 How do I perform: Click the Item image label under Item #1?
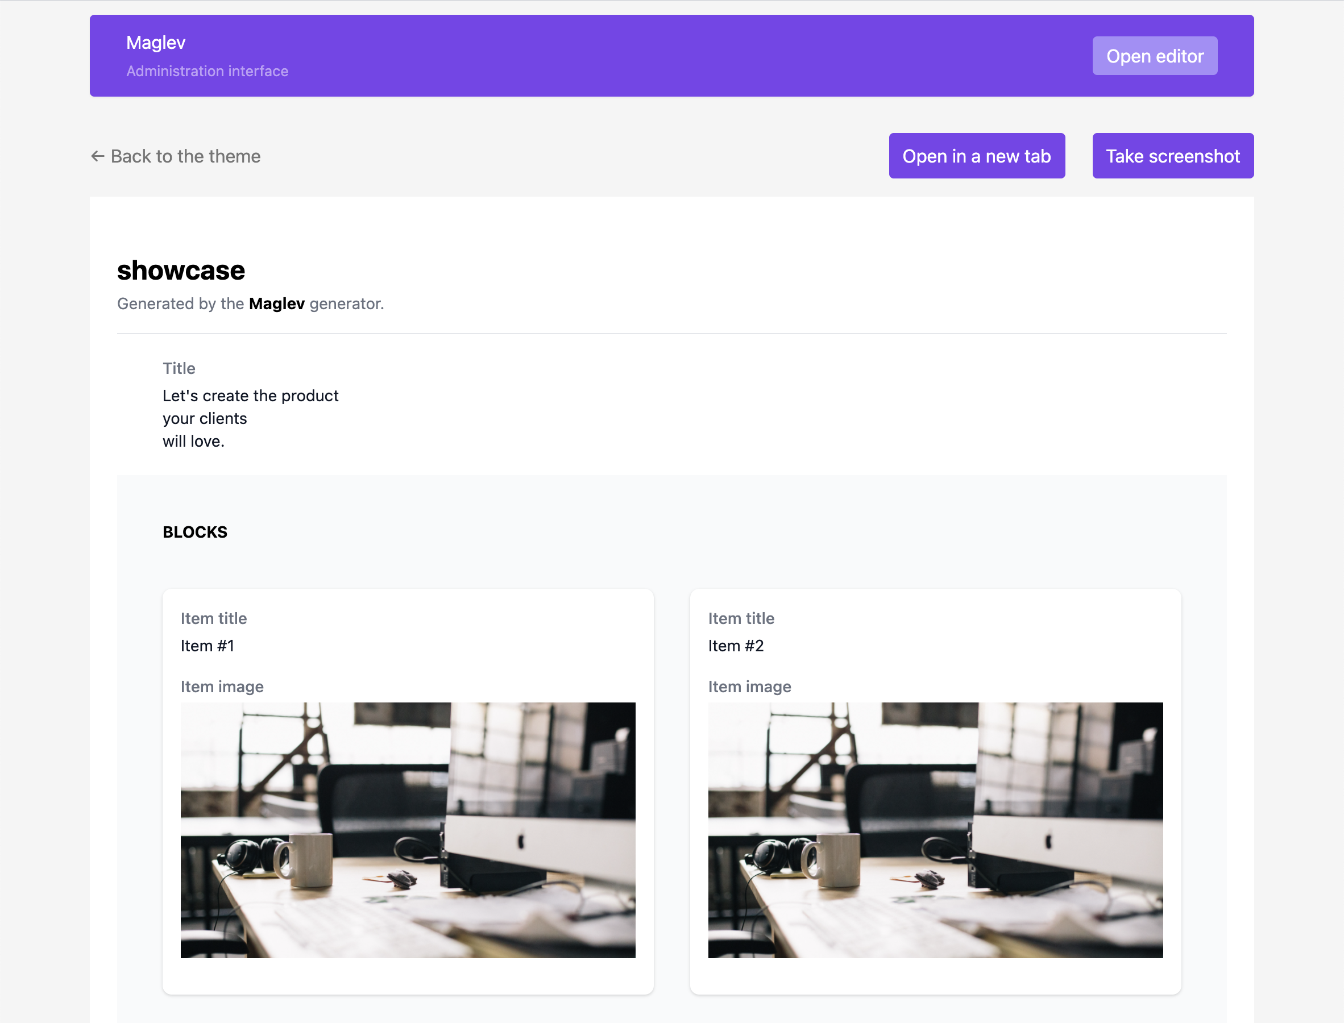pyautogui.click(x=222, y=687)
